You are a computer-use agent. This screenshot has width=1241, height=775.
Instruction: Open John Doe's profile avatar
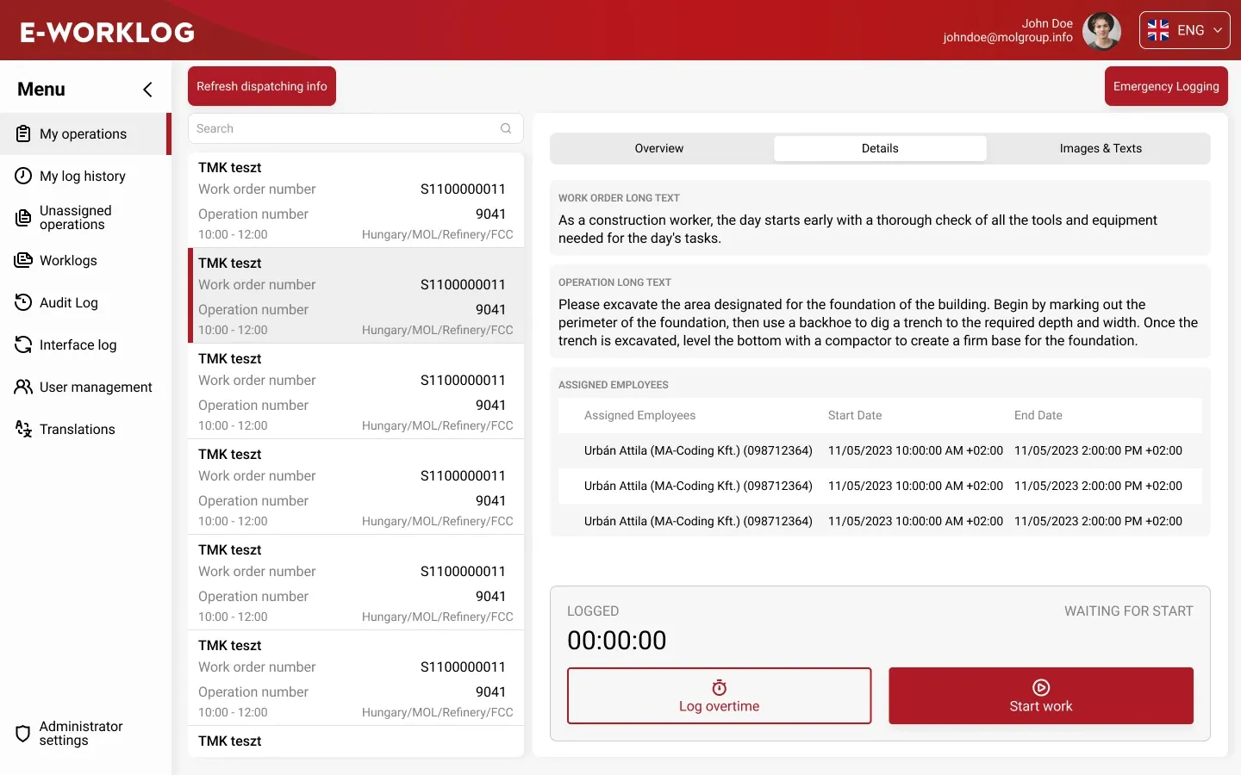click(1101, 30)
